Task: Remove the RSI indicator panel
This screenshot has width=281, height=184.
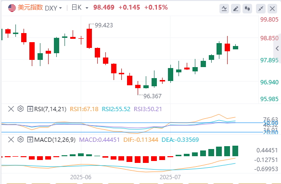Action: (x=11, y=109)
